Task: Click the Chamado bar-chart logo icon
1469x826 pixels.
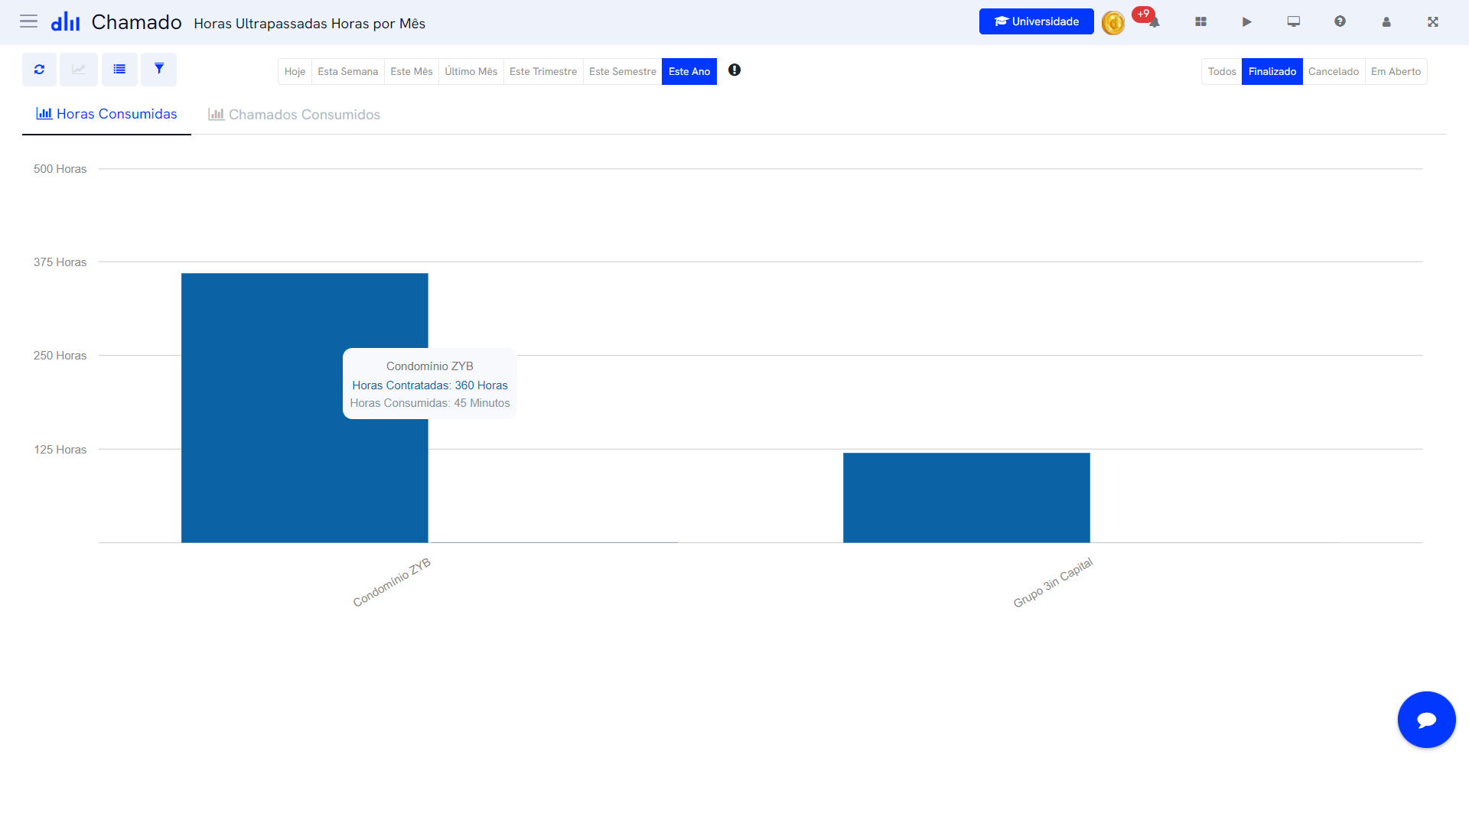Action: (x=66, y=21)
